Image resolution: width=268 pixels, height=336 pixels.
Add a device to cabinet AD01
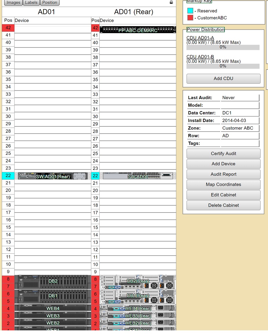223,164
